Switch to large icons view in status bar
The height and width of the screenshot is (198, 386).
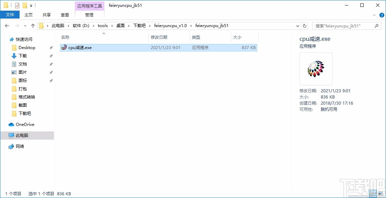click(381, 194)
